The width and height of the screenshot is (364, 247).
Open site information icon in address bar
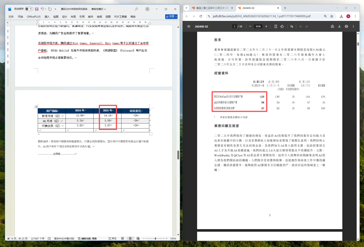(209, 16)
